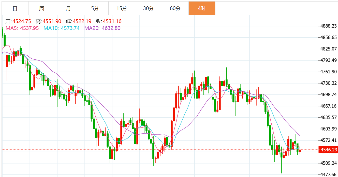Click the red current price tag 4546.23

[328, 150]
